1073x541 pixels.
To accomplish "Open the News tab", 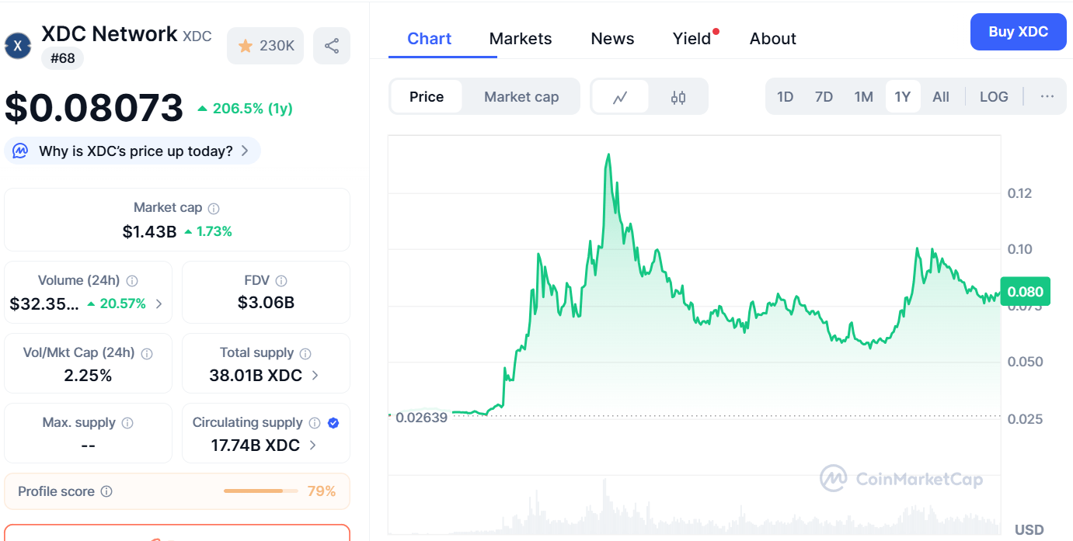I will pos(612,38).
